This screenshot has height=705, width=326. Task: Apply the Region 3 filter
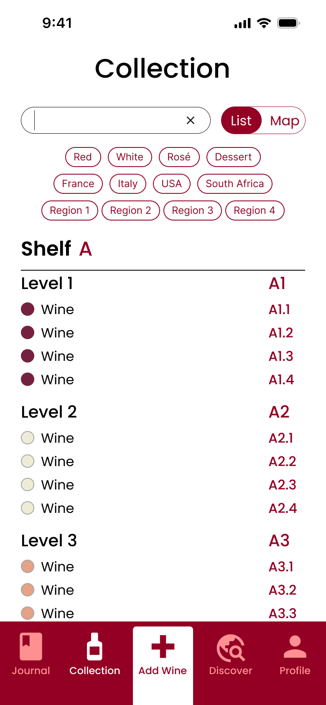click(x=192, y=210)
